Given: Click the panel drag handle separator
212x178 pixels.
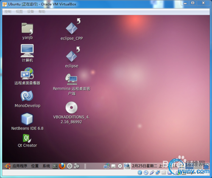Looking at the screenshot, I should click(85, 166).
